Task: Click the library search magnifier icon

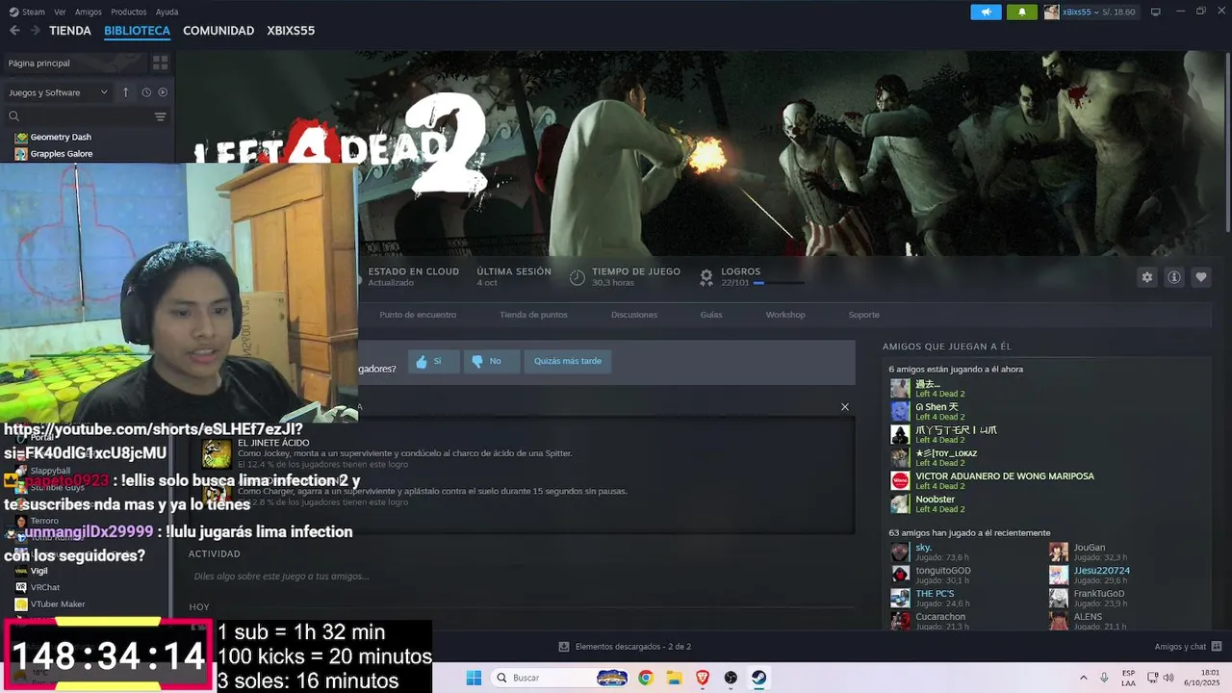Action: pyautogui.click(x=14, y=116)
